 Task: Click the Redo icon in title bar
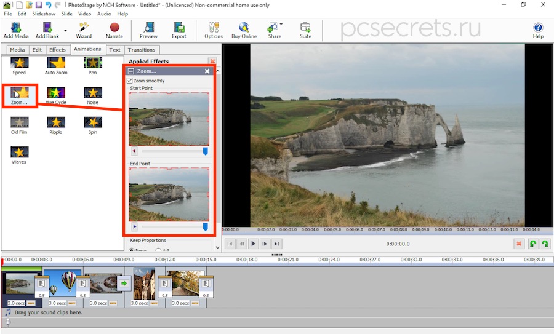pyautogui.click(x=58, y=5)
